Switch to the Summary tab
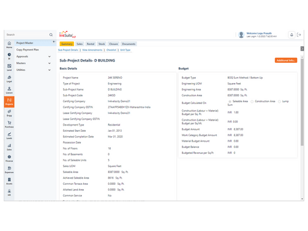 [x=67, y=44]
